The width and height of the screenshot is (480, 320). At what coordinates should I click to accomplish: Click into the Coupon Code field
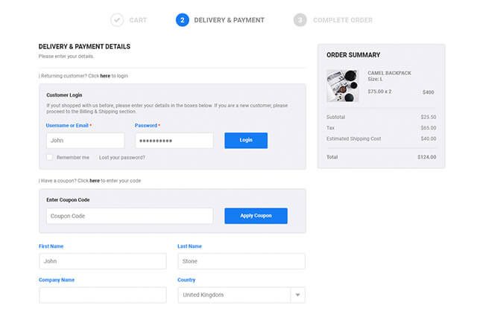pyautogui.click(x=119, y=216)
